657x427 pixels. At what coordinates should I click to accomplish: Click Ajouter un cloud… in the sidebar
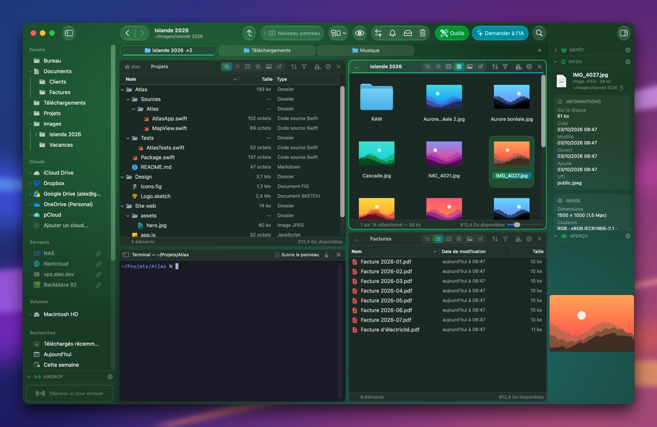(66, 225)
